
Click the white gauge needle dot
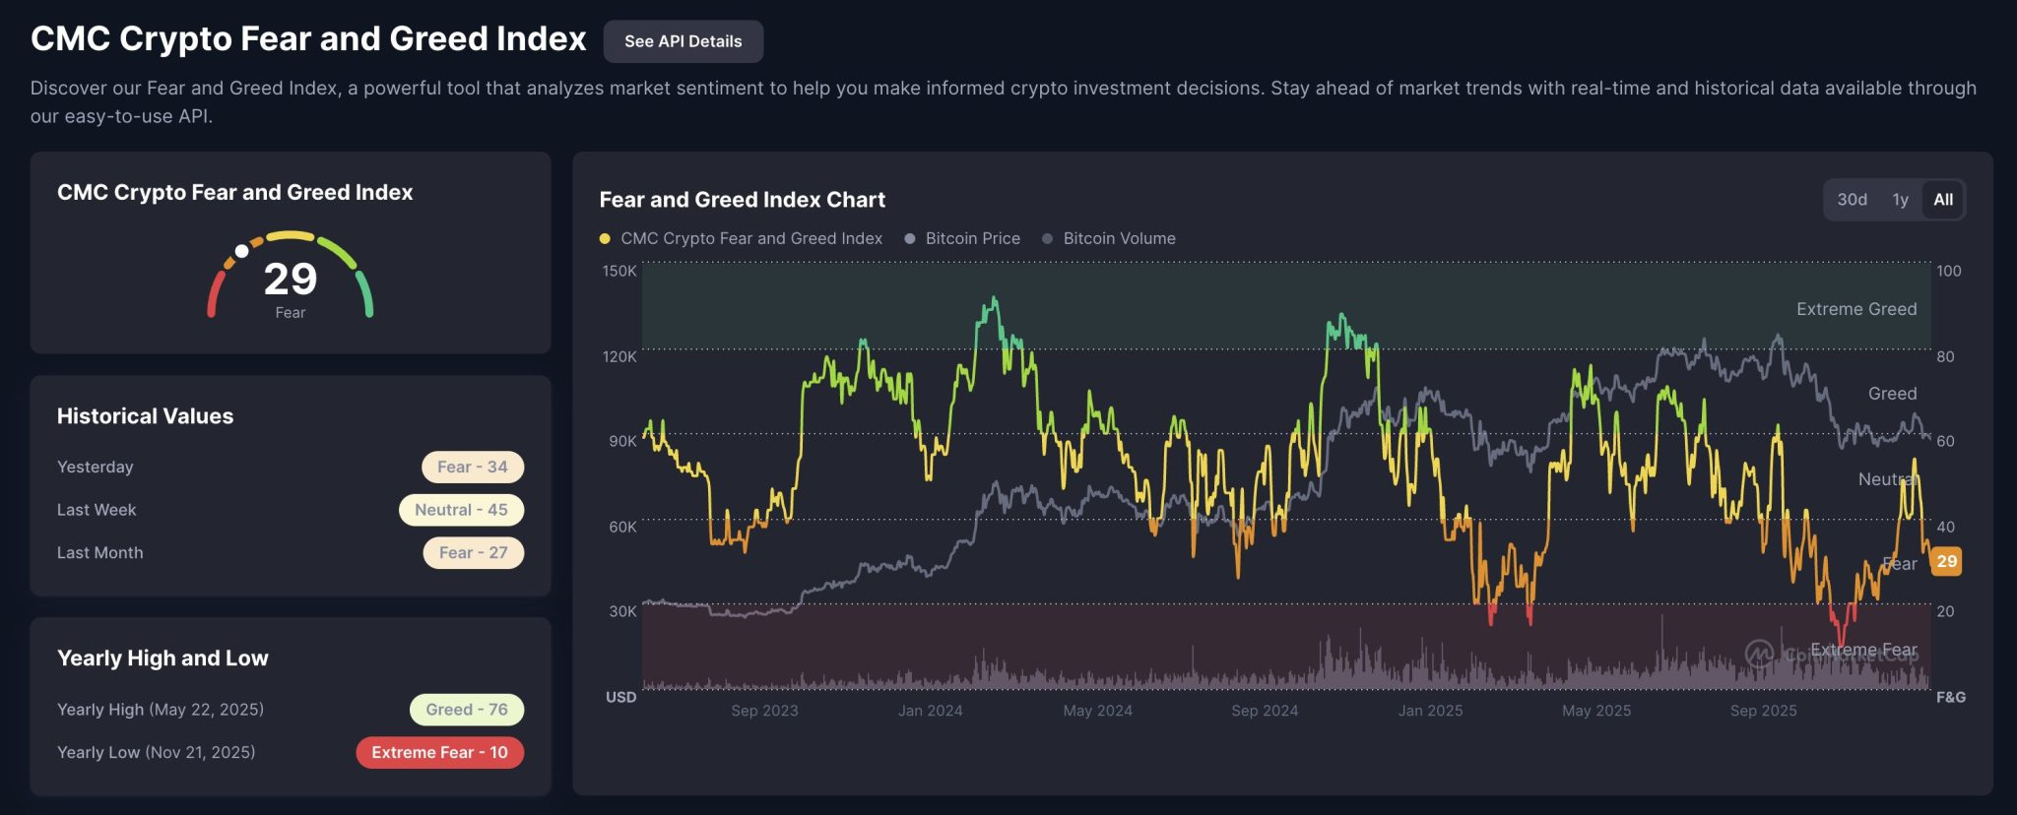[x=241, y=251]
